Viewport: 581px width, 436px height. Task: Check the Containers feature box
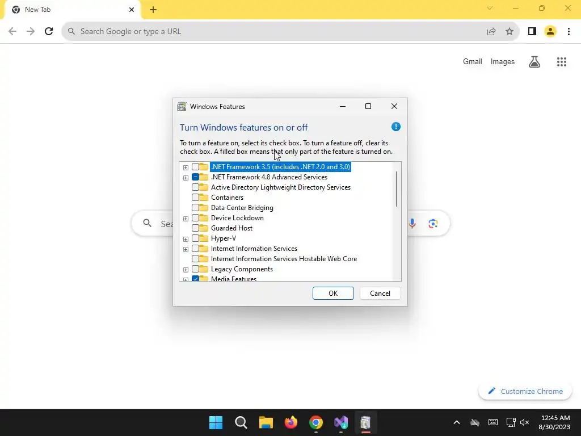coord(195,198)
